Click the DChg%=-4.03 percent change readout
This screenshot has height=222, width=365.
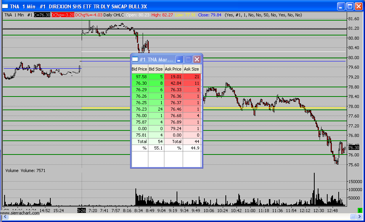89,15
